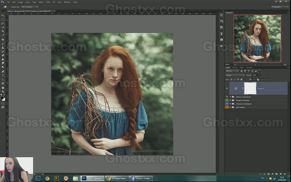
Task: Toggle Quick Mask mode icon
Action: tap(3, 103)
